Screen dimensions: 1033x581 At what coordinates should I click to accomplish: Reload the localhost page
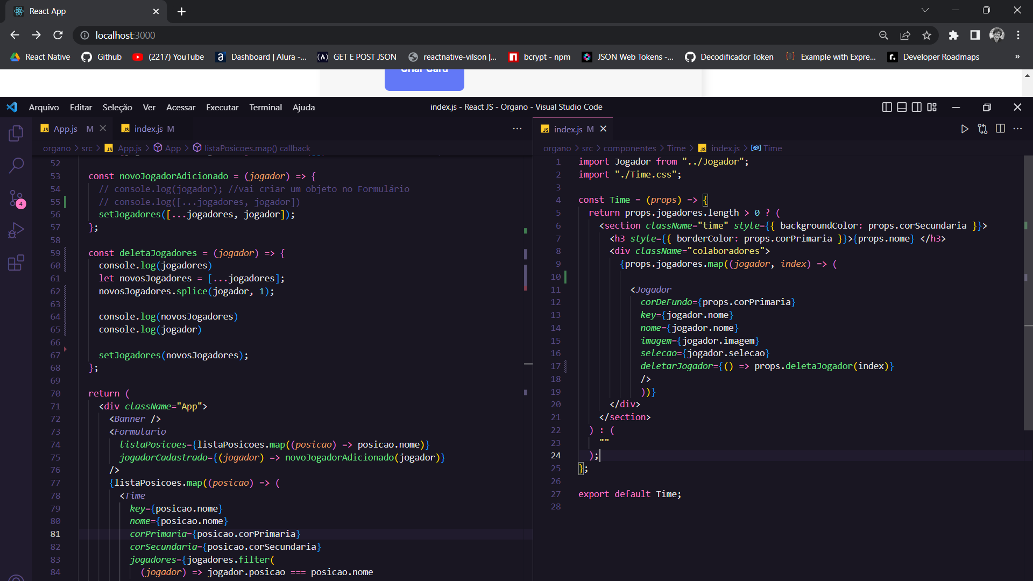coord(58,35)
